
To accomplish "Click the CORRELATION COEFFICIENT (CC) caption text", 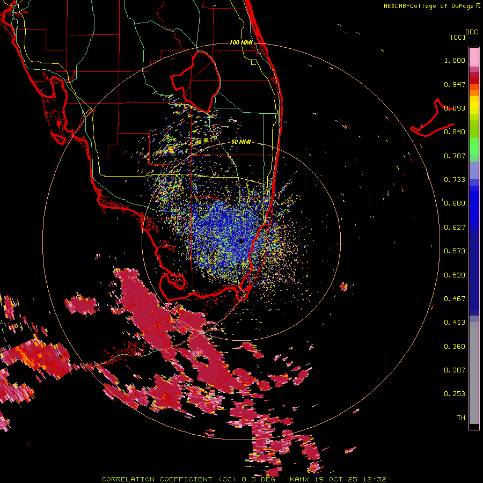I will pos(169,479).
